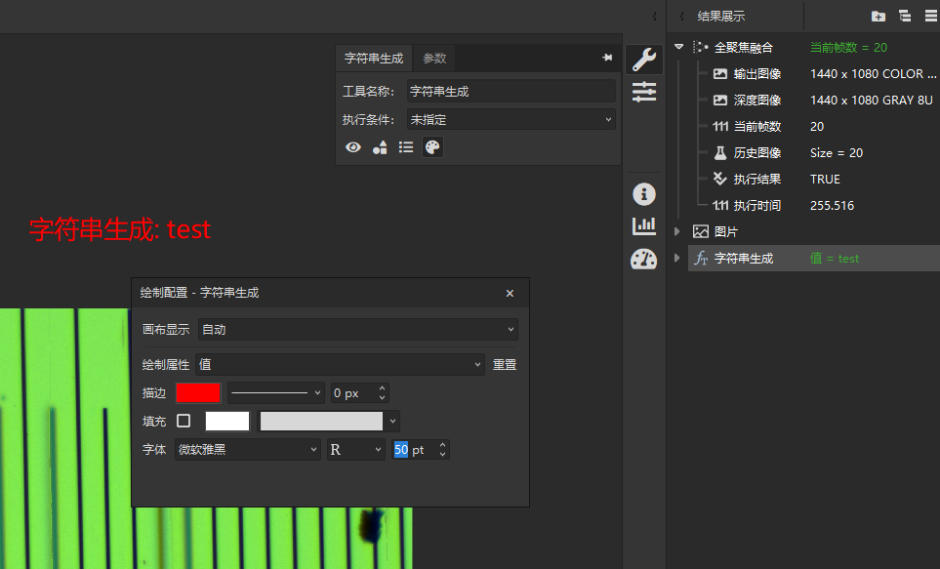Open the 执行条件 dropdown

click(x=511, y=119)
